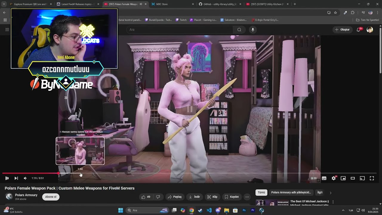Dislike this video
This screenshot has height=215, width=382.
[158, 197]
